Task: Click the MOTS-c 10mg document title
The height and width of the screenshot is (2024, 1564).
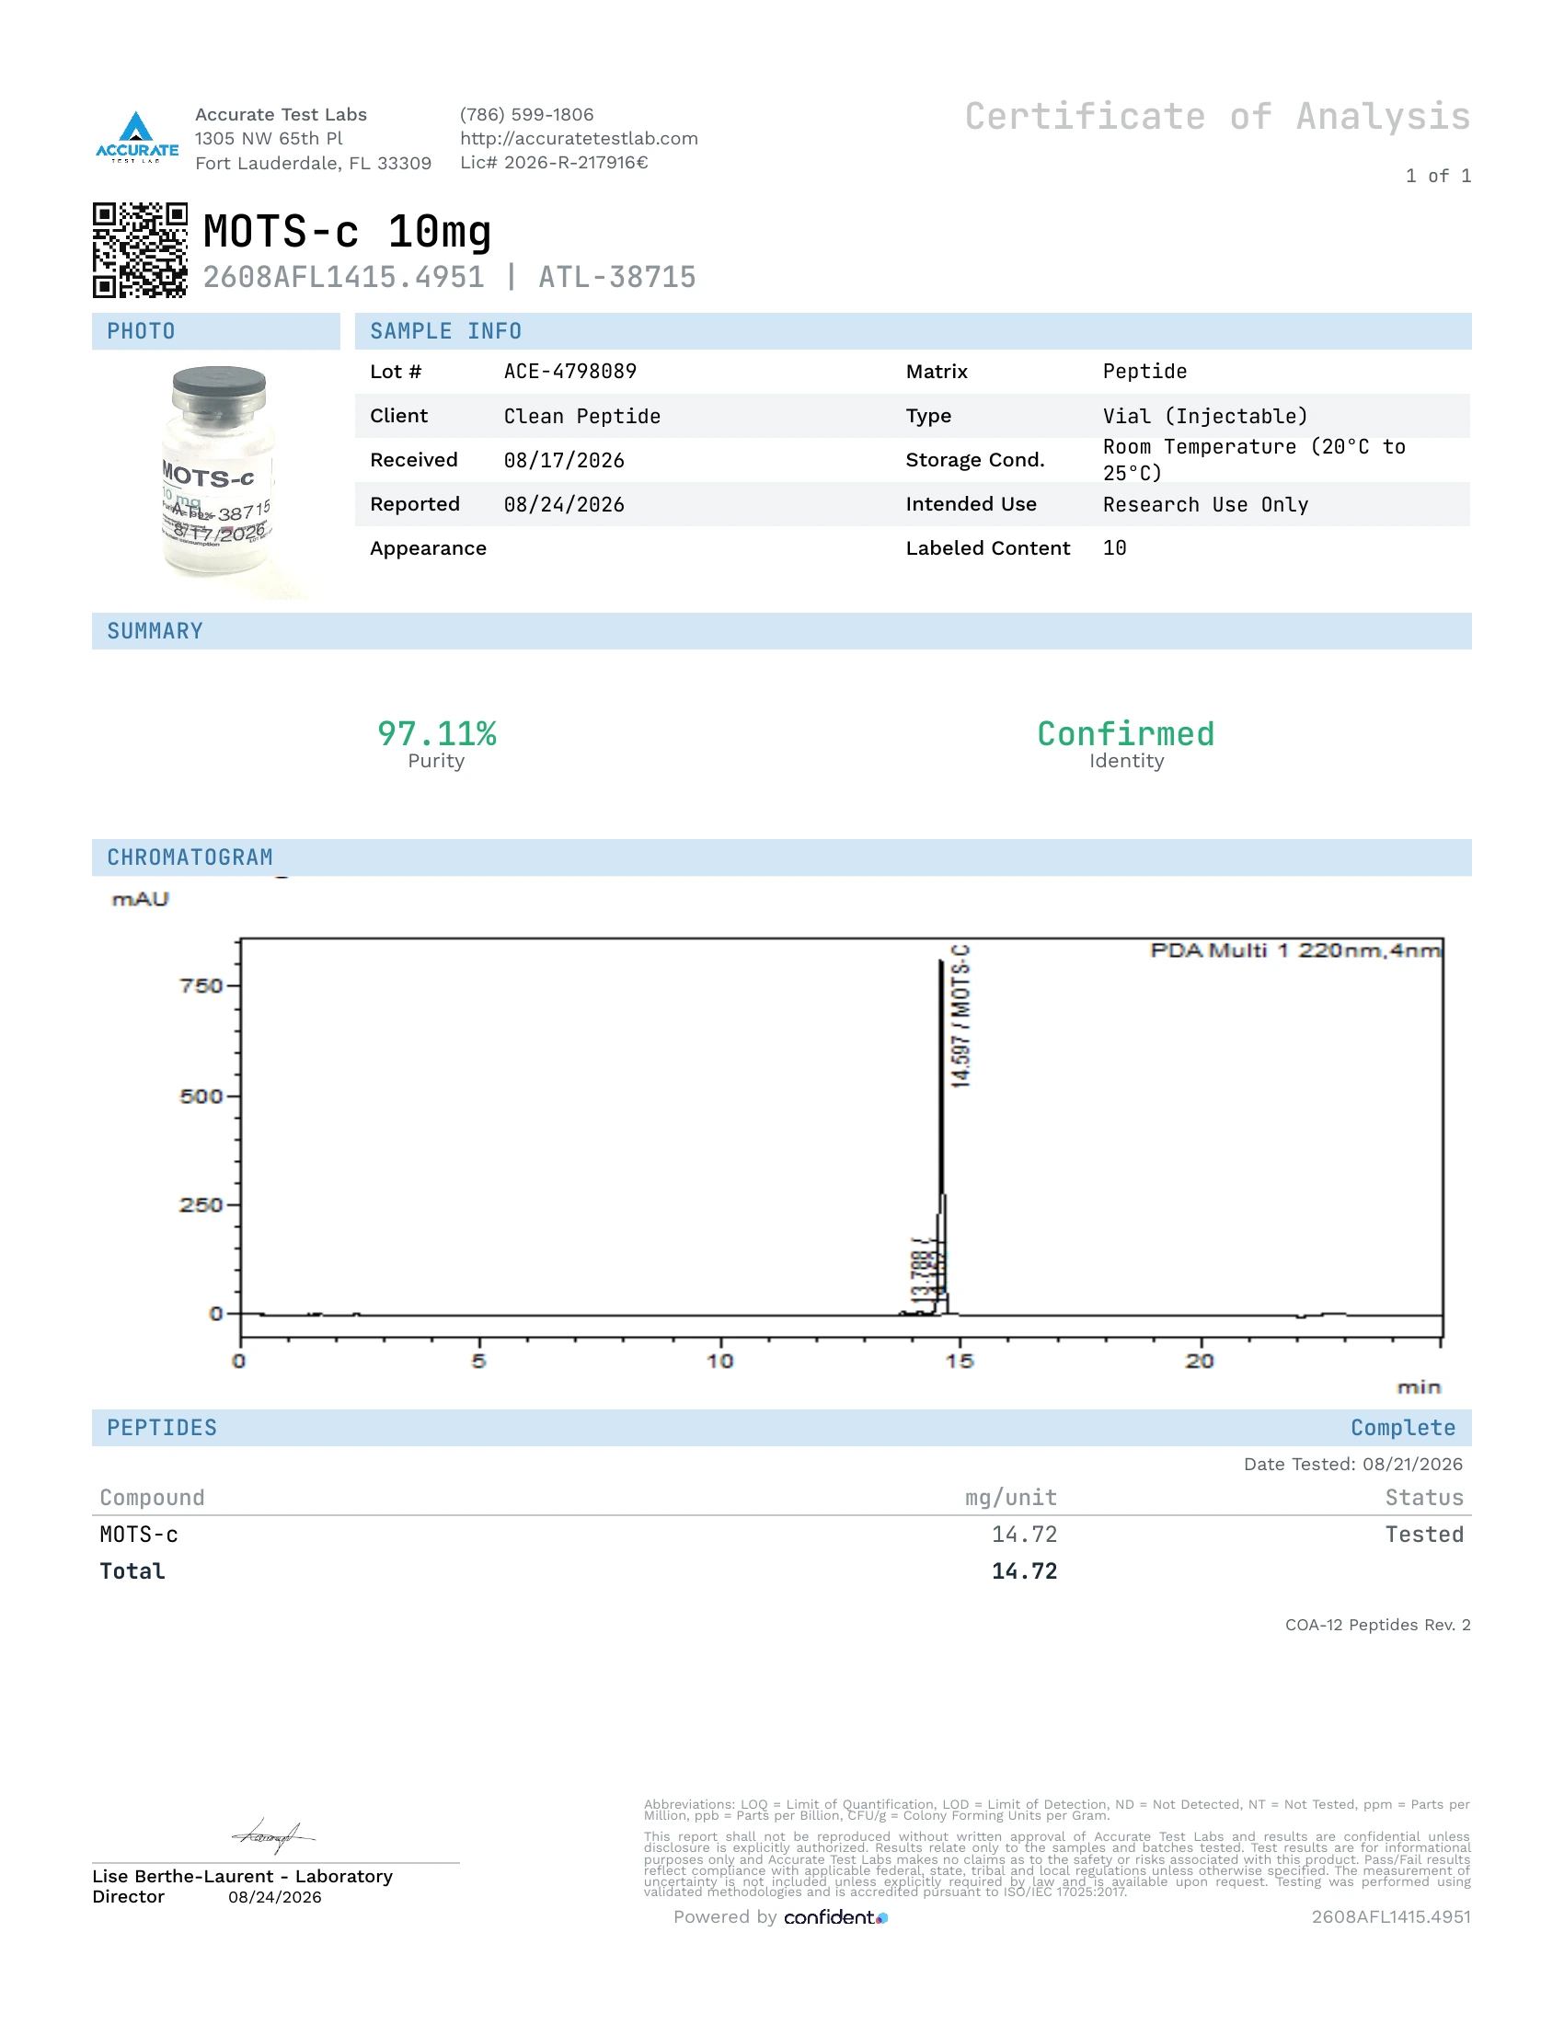Action: (347, 231)
